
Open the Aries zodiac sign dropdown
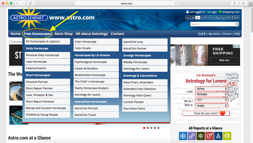212,89
